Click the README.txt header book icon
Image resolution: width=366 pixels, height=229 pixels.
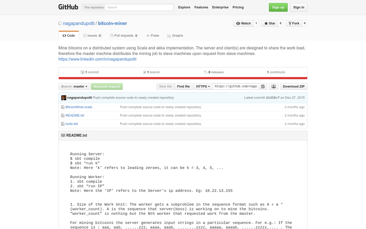63,135
